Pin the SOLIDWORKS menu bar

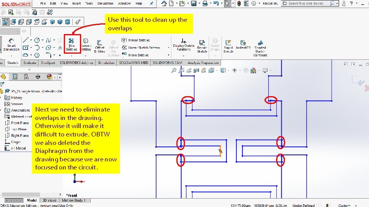click(151, 3)
